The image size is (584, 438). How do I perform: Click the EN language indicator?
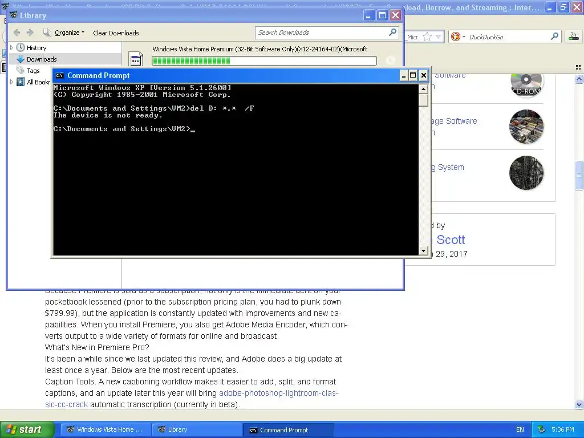(520, 430)
